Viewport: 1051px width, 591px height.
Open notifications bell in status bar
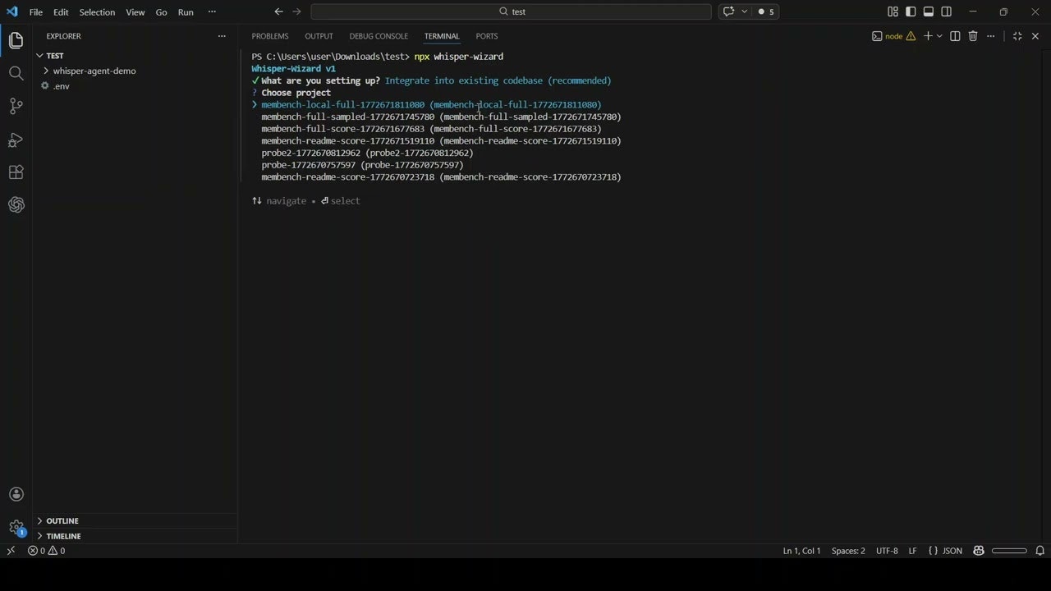1040,551
